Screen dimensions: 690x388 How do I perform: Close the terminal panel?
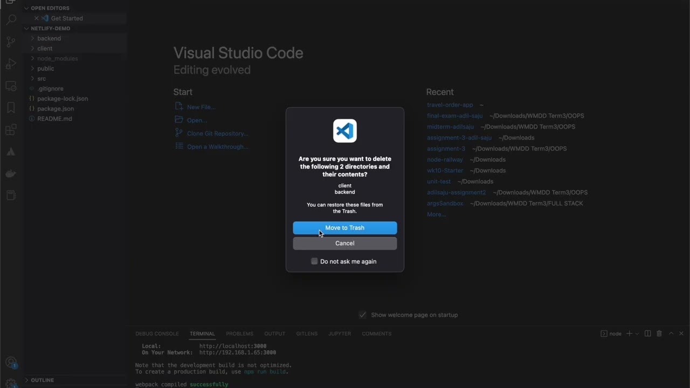(x=681, y=334)
